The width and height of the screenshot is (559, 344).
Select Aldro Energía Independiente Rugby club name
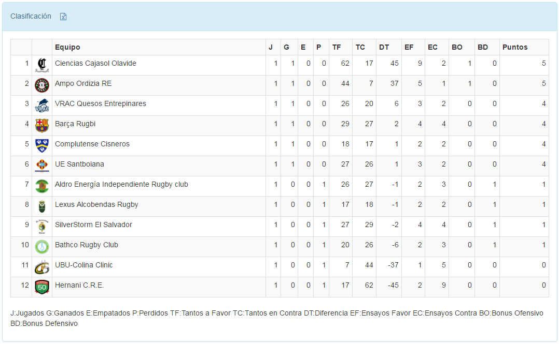(x=121, y=184)
